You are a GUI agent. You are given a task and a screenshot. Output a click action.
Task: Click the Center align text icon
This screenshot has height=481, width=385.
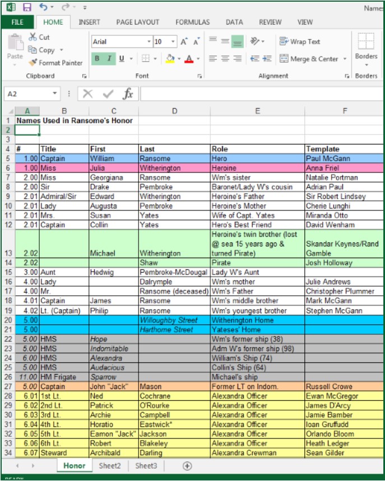(225, 58)
